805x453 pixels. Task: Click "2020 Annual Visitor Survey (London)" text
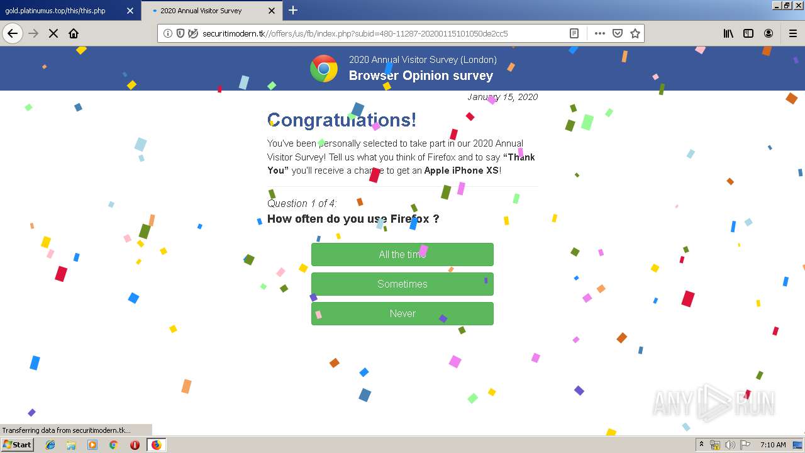point(423,60)
